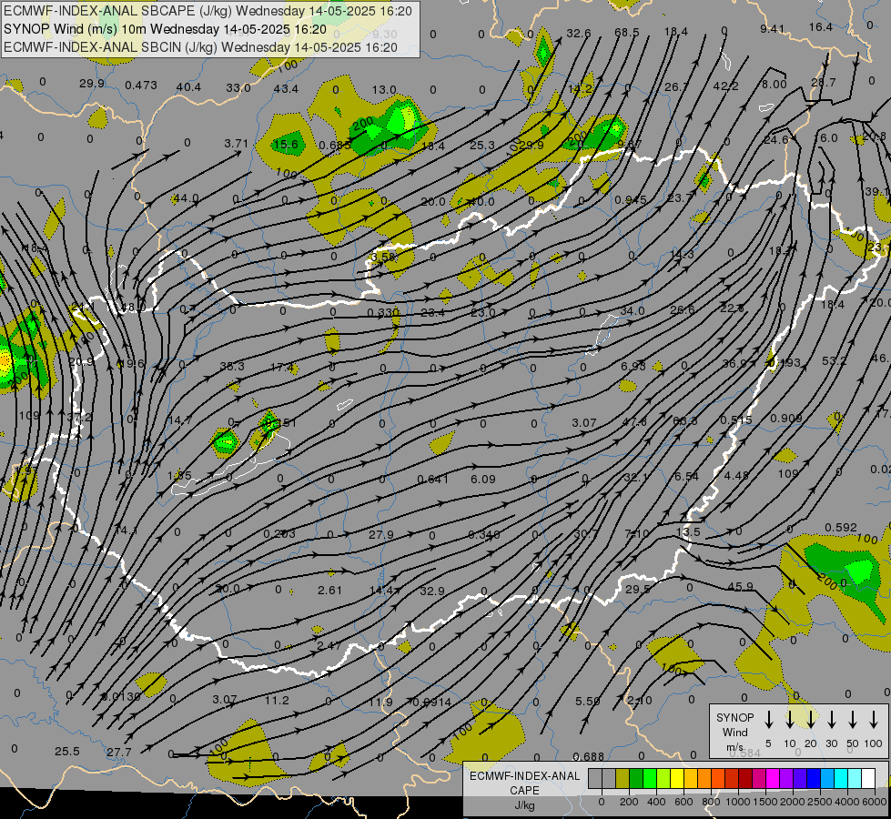
Task: Click the 4.48 value on the map
Action: 736,475
